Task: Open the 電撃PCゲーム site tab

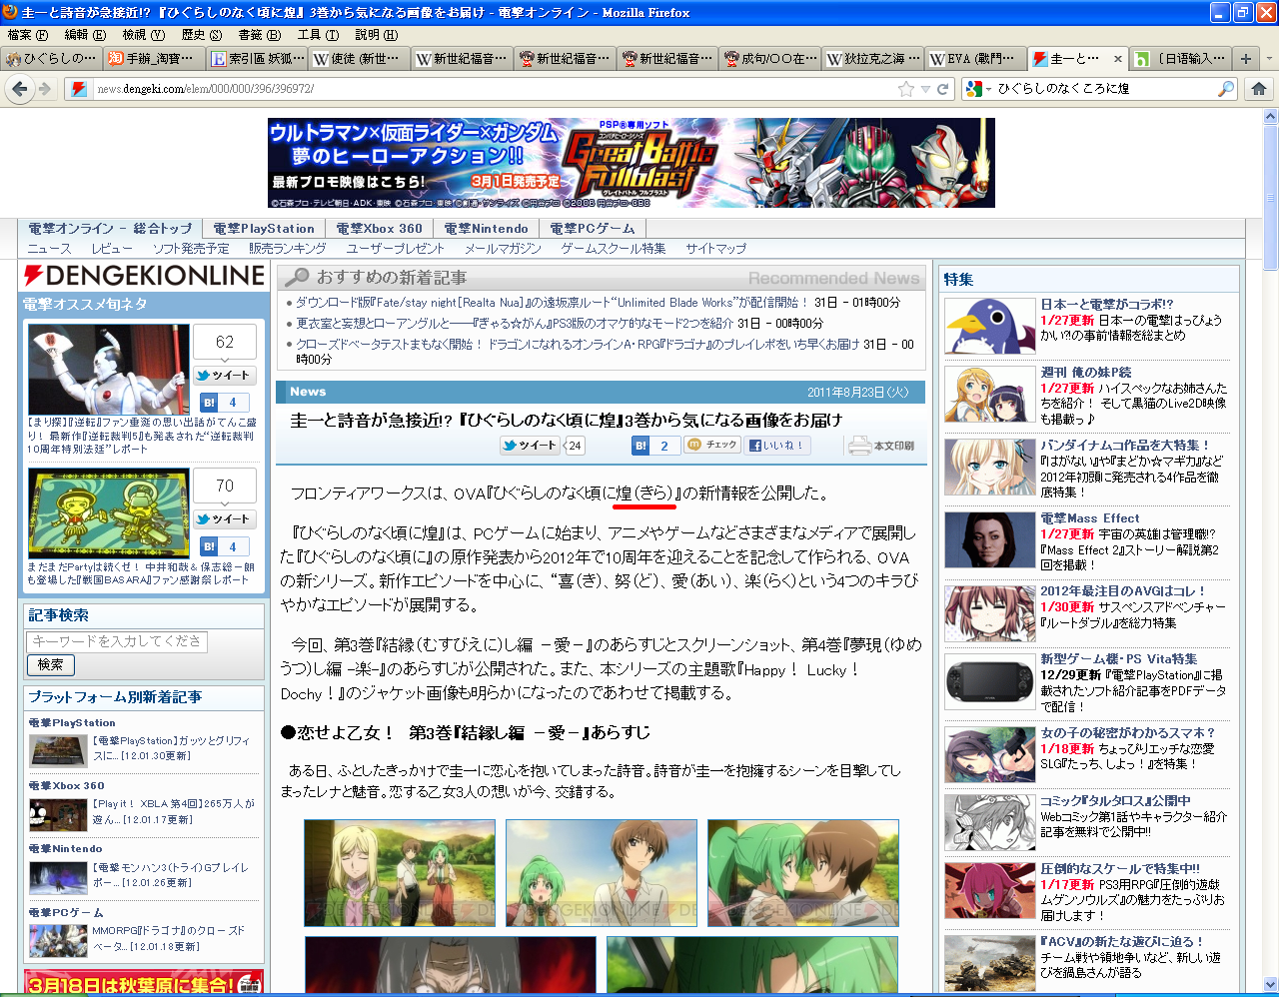Action: [x=593, y=229]
